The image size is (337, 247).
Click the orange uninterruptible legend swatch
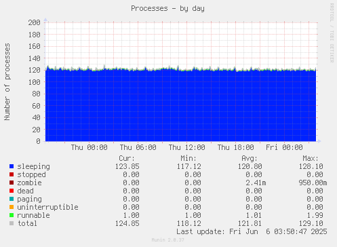(12, 207)
